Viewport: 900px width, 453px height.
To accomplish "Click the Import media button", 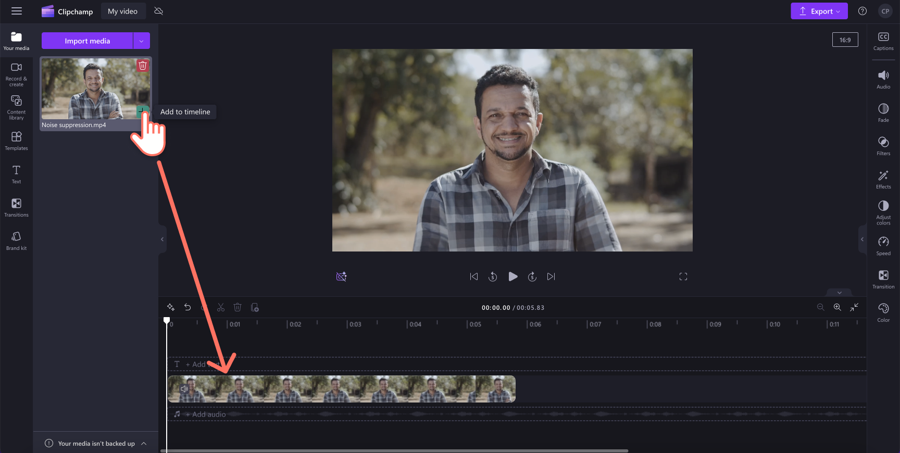I will (87, 41).
